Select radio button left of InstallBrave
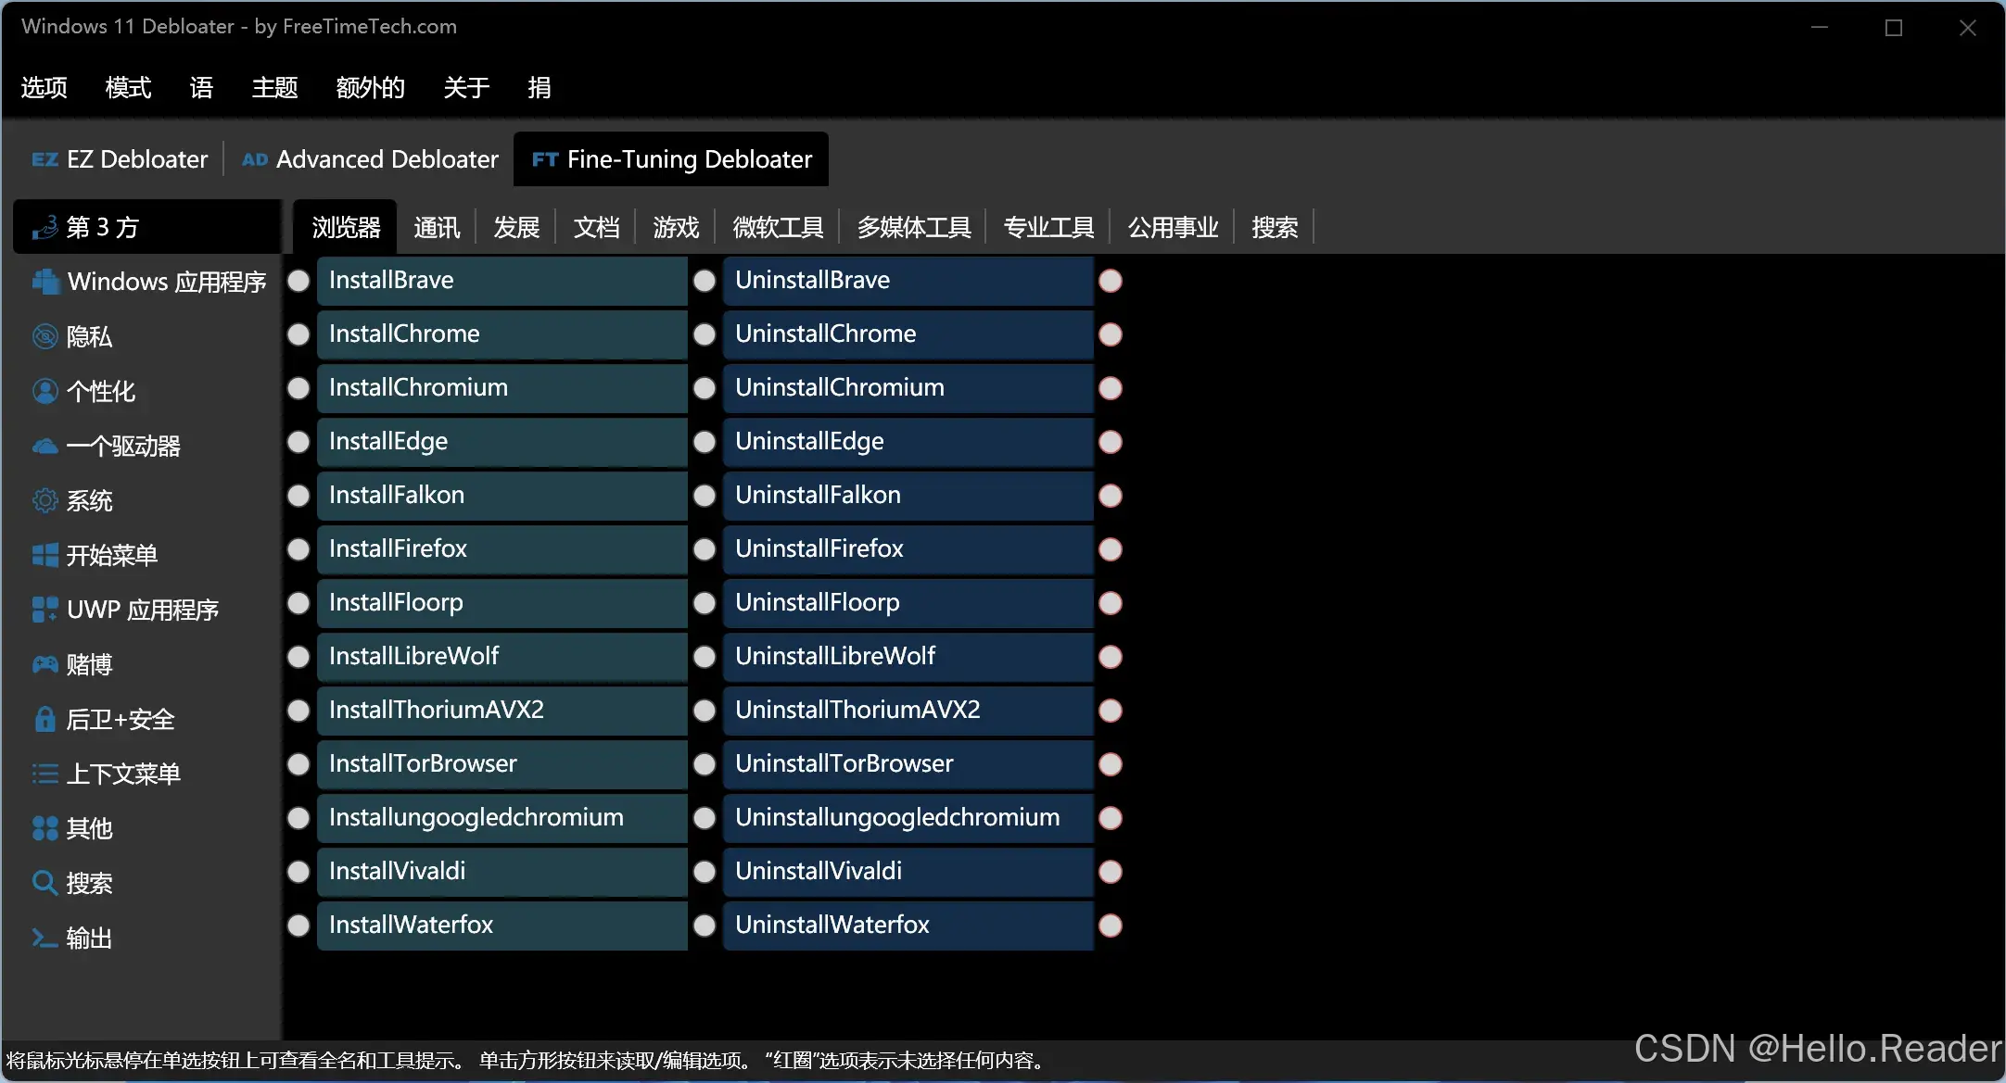This screenshot has height=1083, width=2006. [298, 281]
